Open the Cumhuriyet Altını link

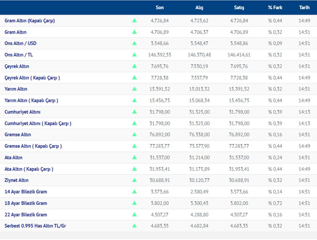[22, 112]
